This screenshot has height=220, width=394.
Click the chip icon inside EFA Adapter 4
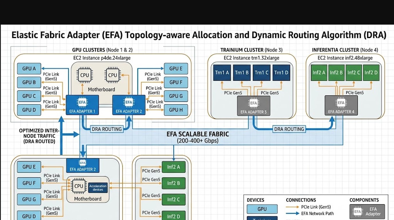pyautogui.click(x=341, y=103)
